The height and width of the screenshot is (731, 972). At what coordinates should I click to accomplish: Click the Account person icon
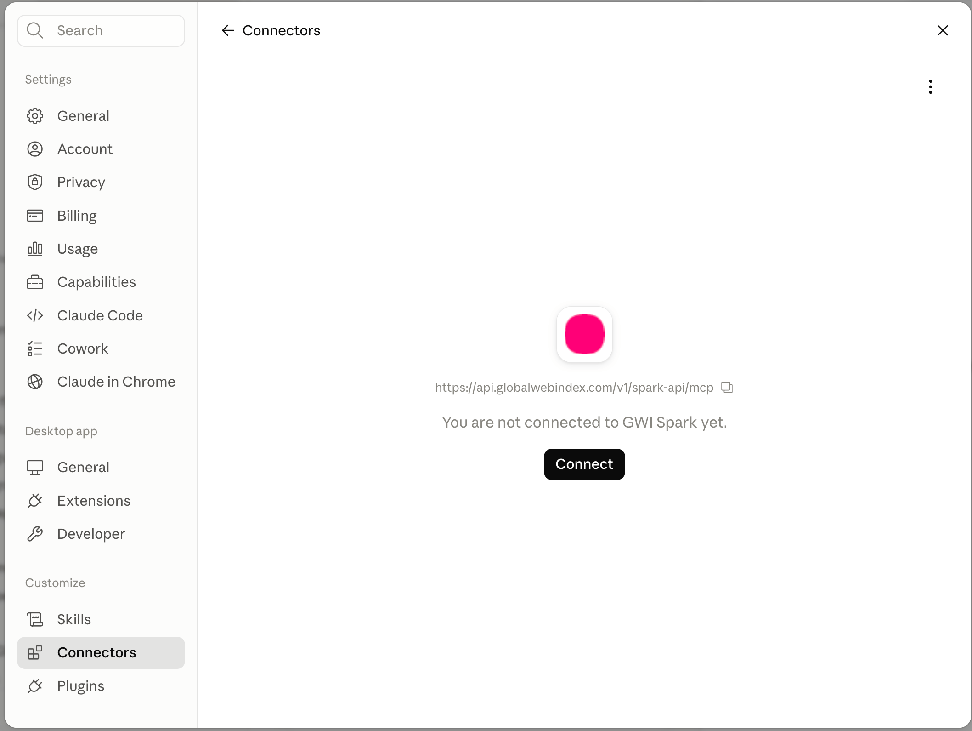point(35,149)
